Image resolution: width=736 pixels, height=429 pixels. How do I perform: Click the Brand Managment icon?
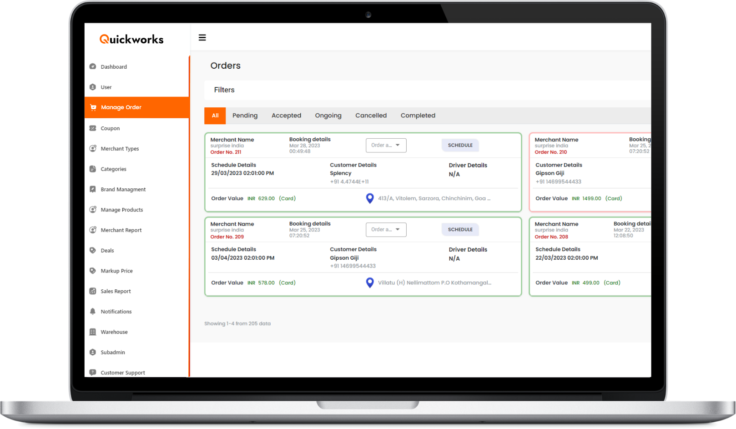coord(93,189)
